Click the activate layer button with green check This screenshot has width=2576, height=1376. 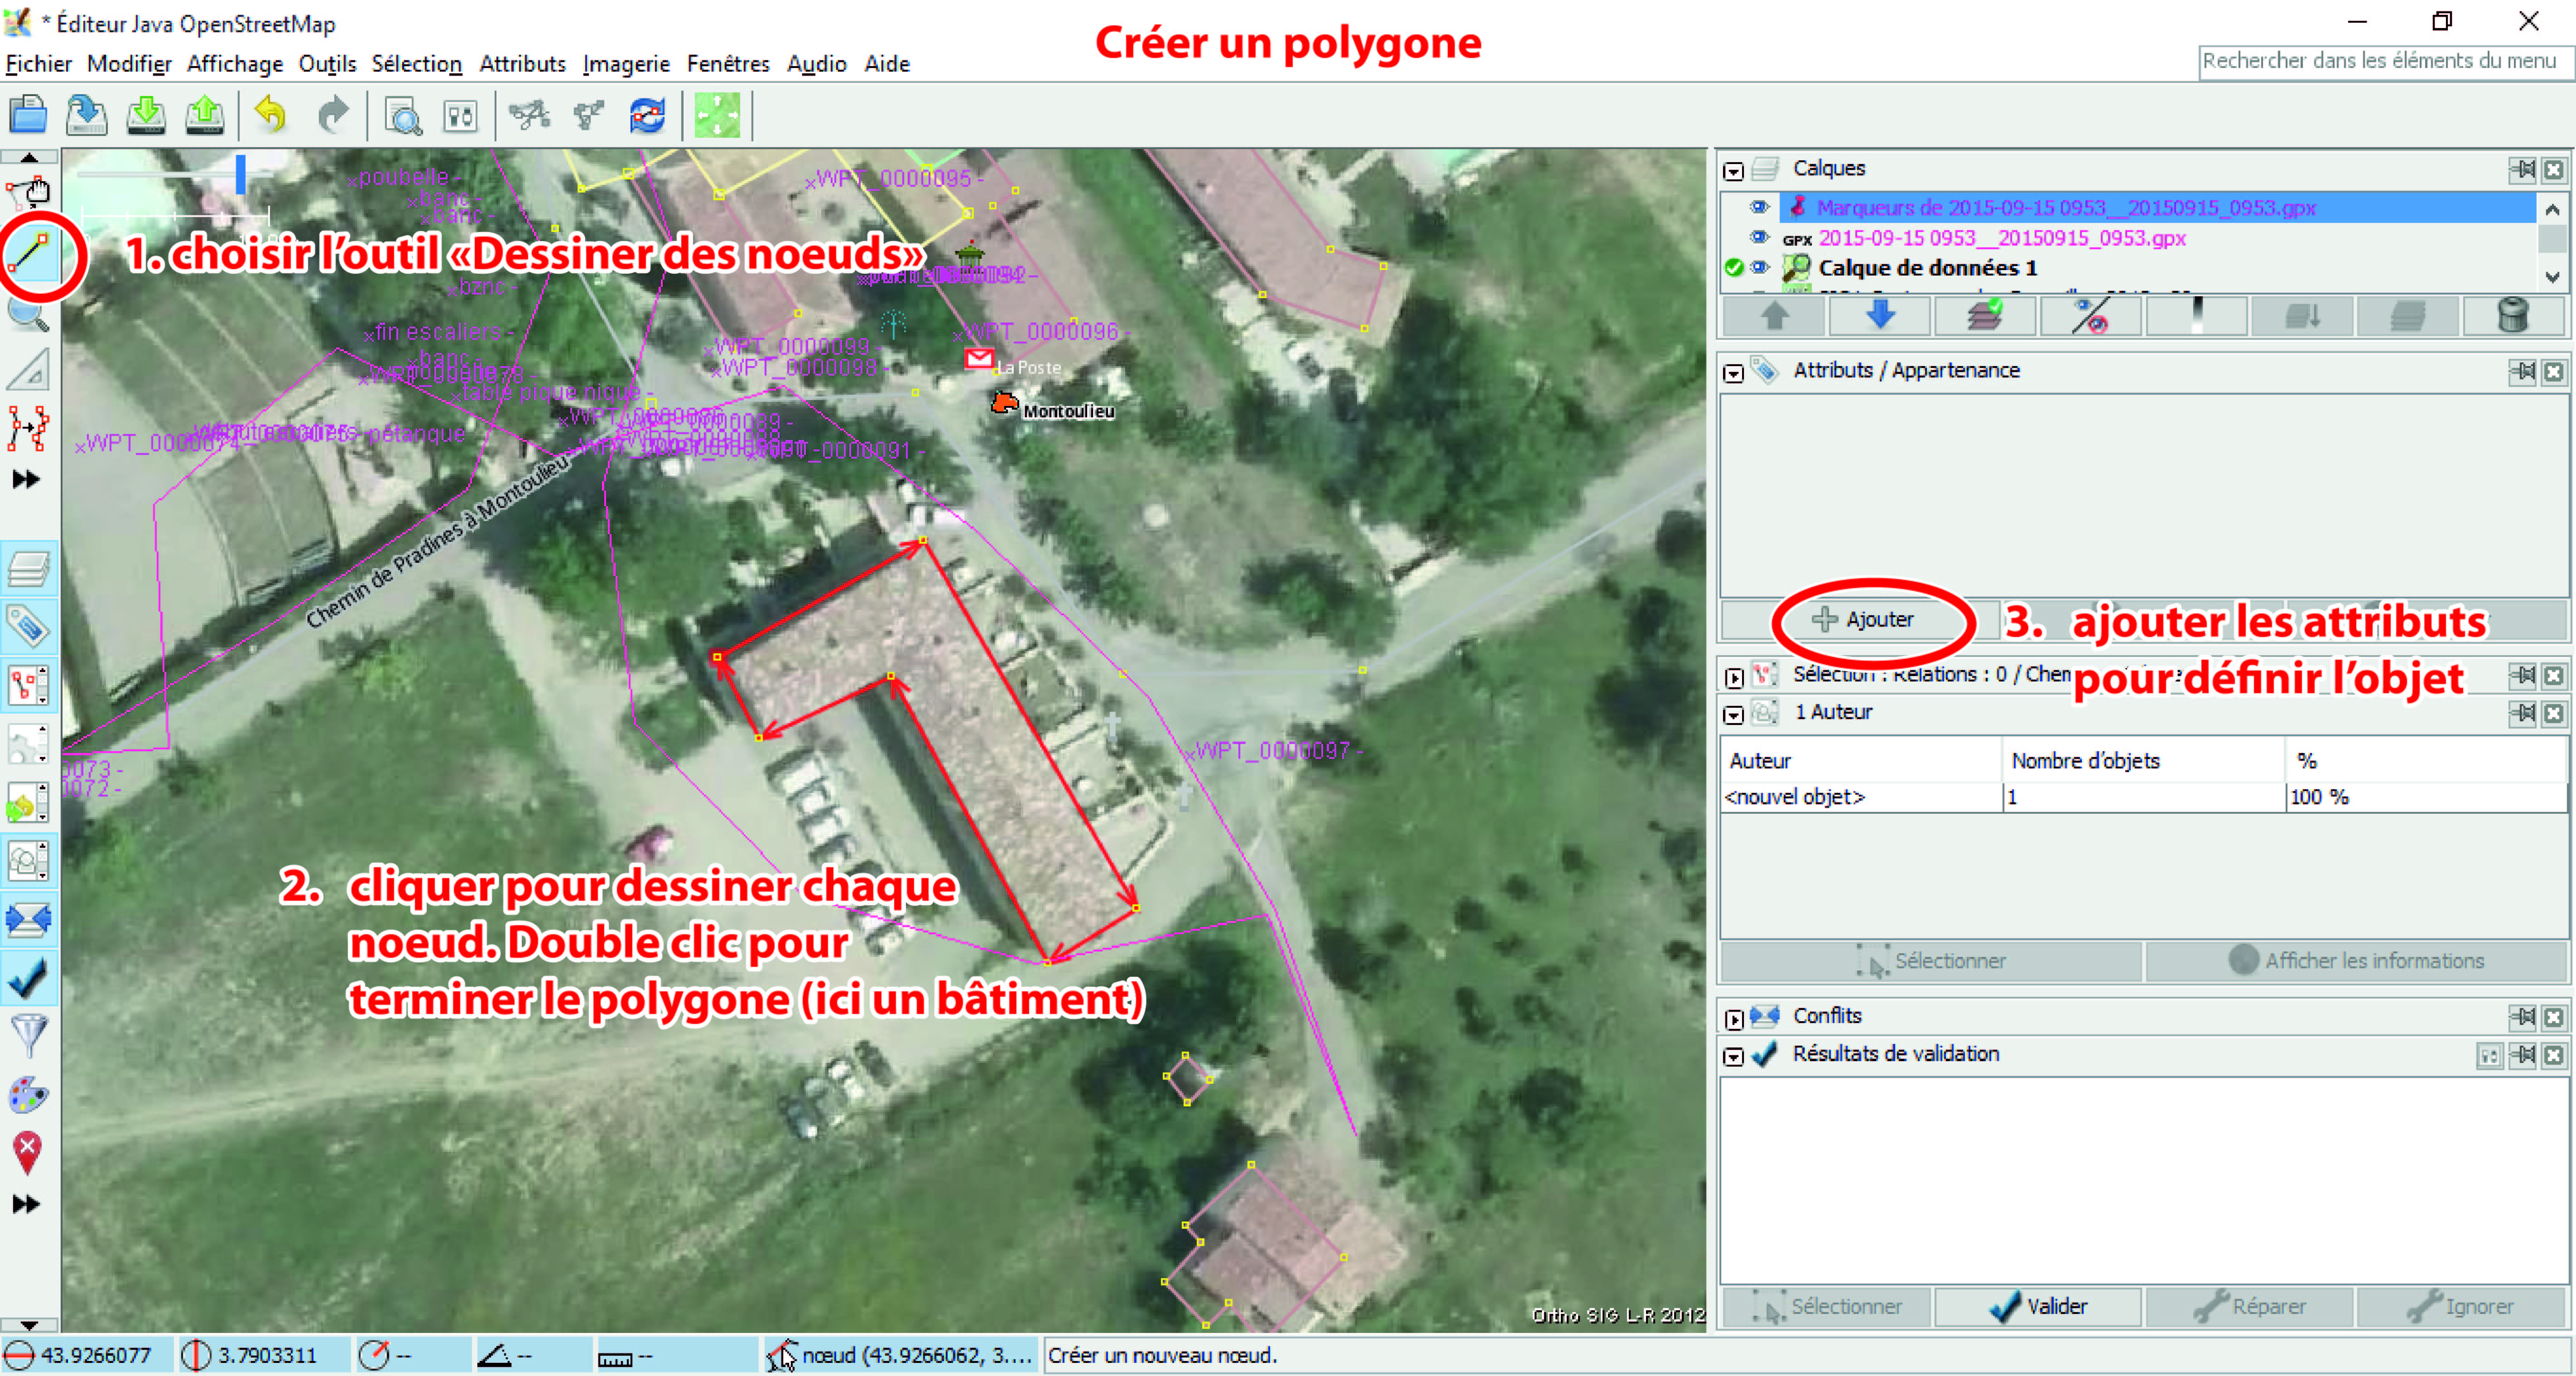1985,315
